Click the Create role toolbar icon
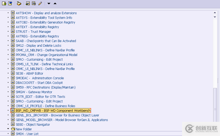Screen dimensions: 220x136 10,3
